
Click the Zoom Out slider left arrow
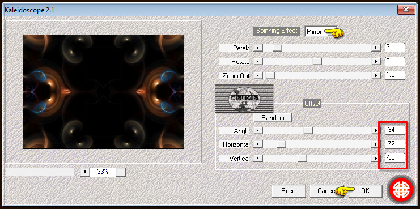tap(258, 76)
